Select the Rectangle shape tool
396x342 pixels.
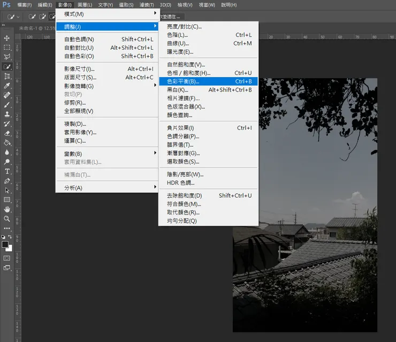coord(7,200)
